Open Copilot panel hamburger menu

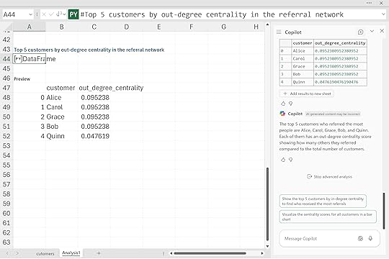tap(279, 32)
